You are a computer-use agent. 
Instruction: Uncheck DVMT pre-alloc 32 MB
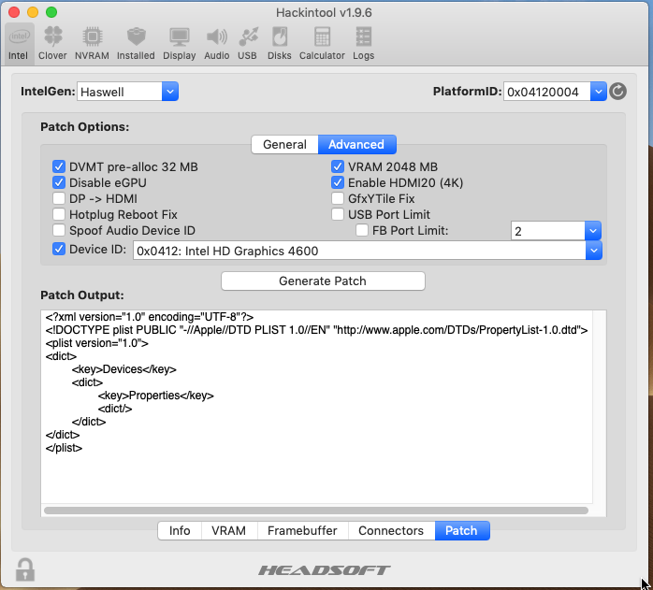click(59, 166)
